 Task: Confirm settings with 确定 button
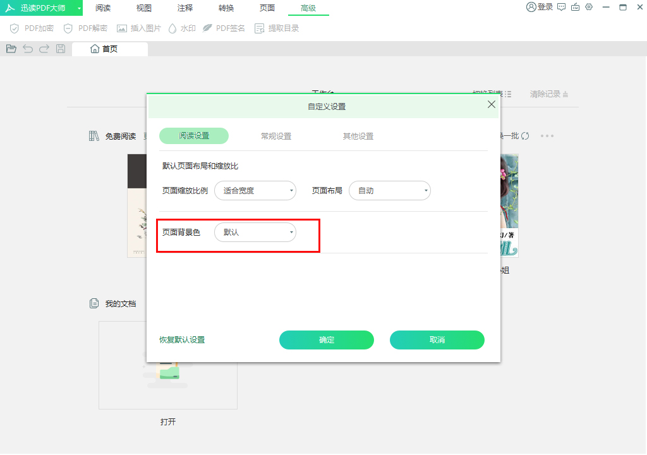point(326,340)
